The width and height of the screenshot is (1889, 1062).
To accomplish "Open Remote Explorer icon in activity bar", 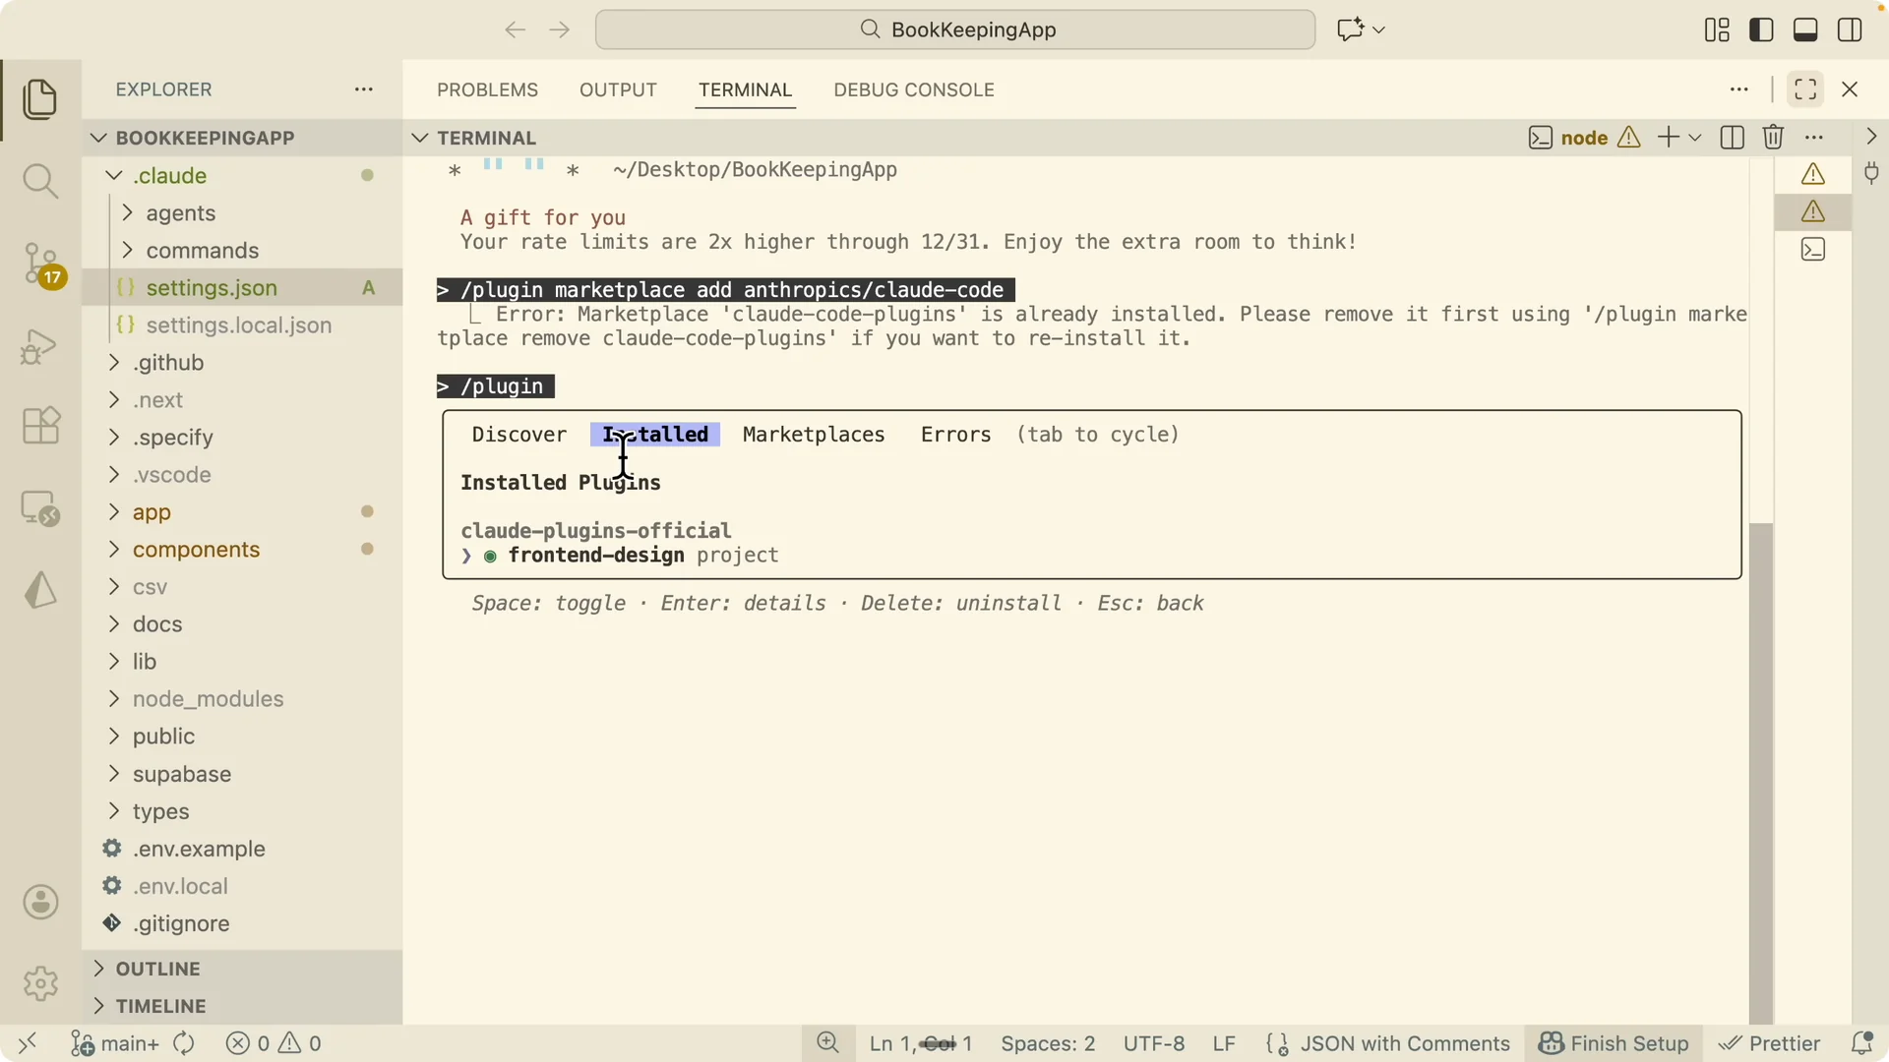I will (x=40, y=508).
